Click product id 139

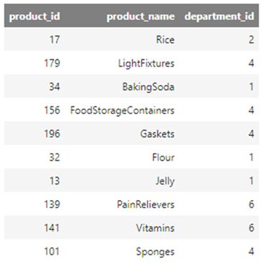[x=52, y=205]
